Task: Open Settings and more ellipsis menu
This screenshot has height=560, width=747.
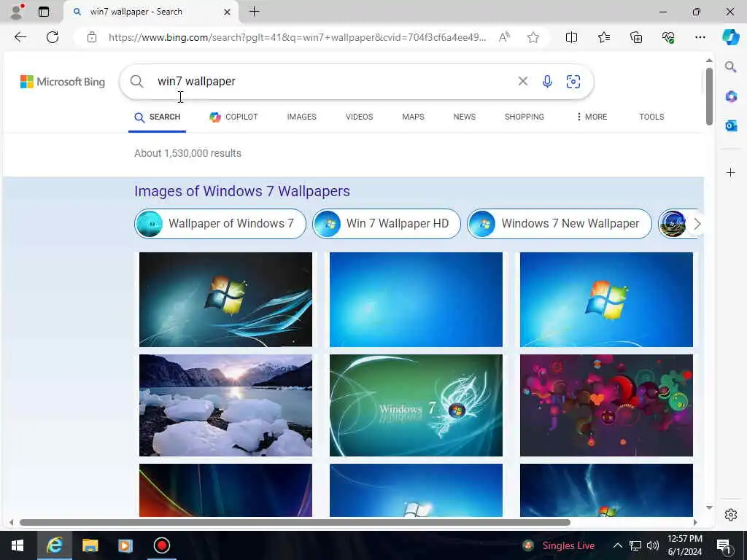Action: (x=700, y=37)
